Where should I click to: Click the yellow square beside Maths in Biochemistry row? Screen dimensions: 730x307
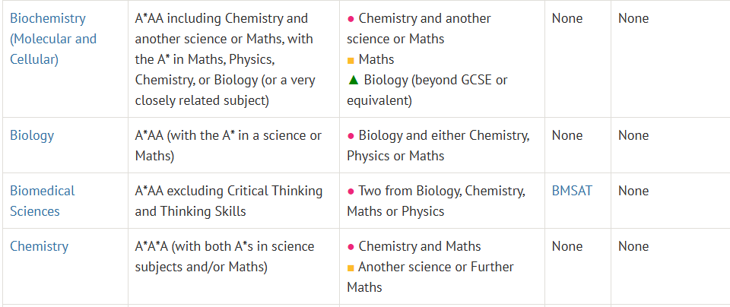351,61
